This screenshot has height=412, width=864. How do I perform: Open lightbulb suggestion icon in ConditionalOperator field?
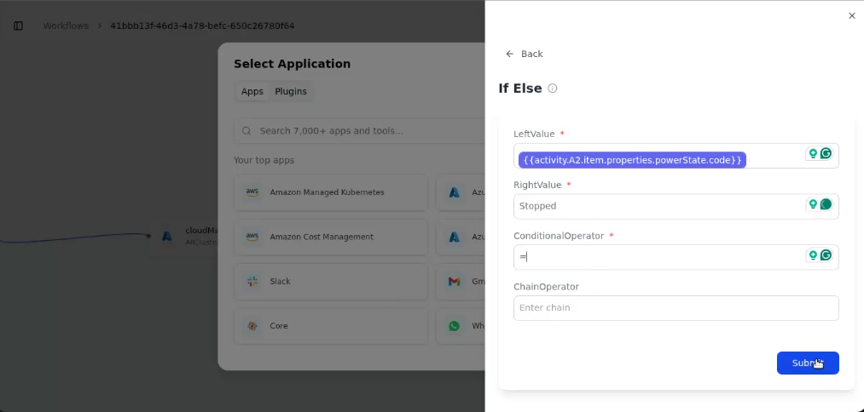[812, 255]
